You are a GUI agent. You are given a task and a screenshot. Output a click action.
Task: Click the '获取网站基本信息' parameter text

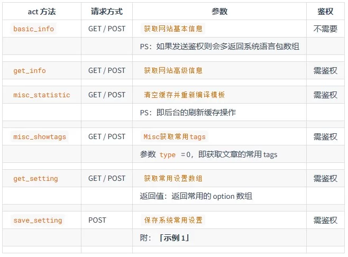pyautogui.click(x=173, y=29)
